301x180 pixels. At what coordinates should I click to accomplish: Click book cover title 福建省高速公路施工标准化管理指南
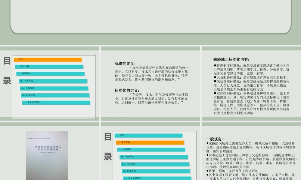(x=48, y=148)
